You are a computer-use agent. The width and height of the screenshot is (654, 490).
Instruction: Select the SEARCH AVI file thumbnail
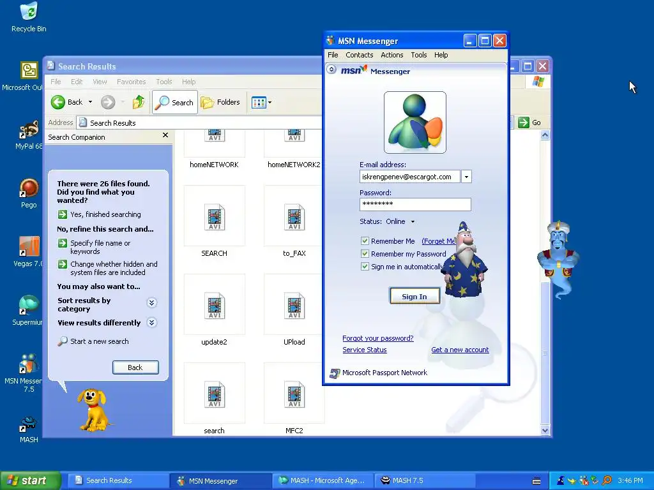tap(215, 217)
